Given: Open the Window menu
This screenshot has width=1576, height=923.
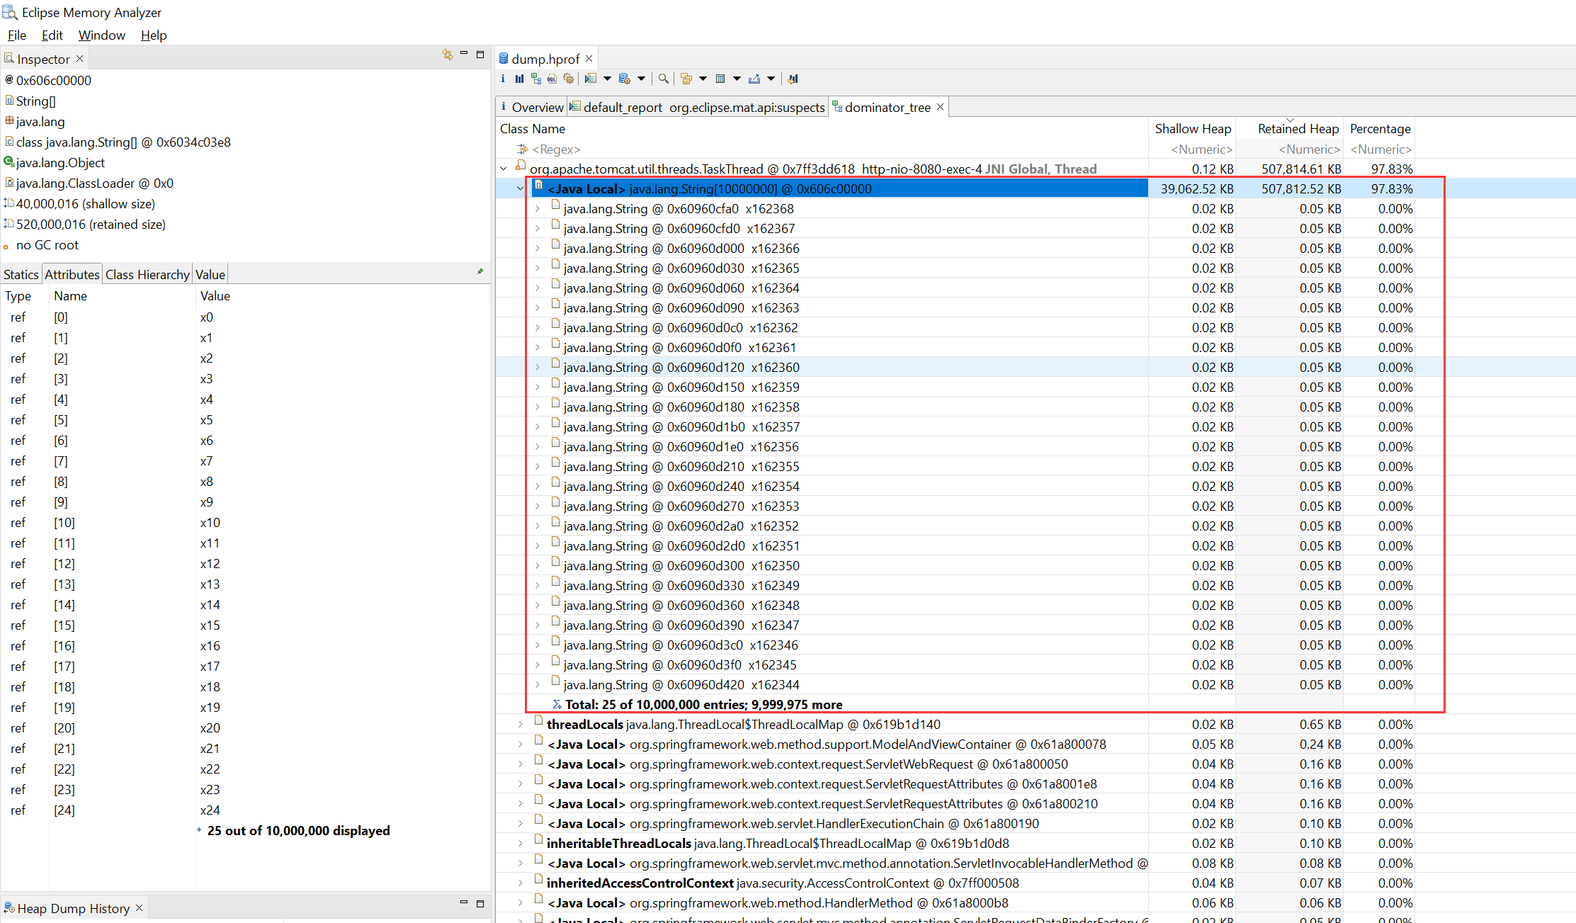Looking at the screenshot, I should point(101,35).
